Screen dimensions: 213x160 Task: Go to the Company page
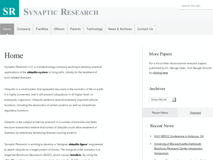[24, 29]
